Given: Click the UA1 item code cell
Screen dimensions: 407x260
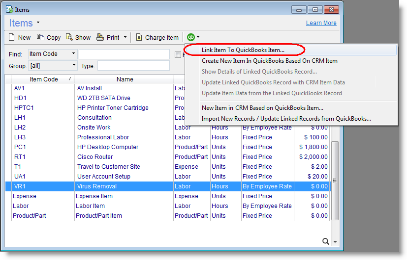Looking at the screenshot, I should (20, 177).
